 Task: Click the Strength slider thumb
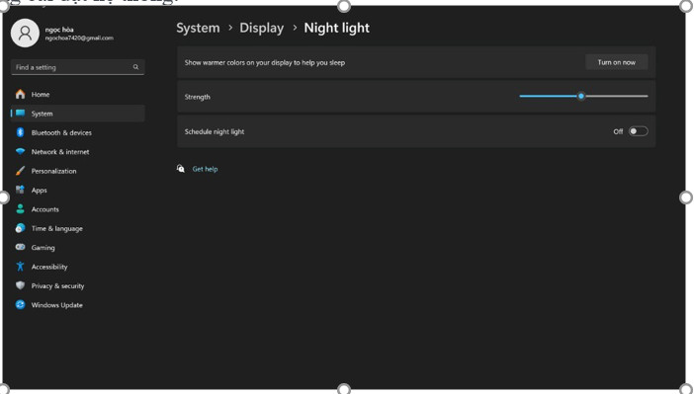(x=581, y=96)
